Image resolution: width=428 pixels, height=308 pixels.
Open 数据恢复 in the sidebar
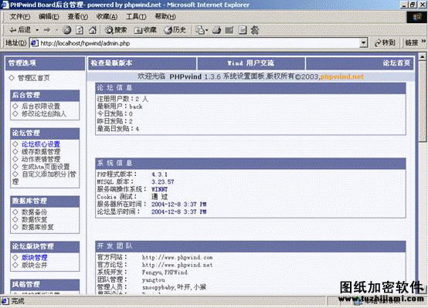click(x=34, y=219)
